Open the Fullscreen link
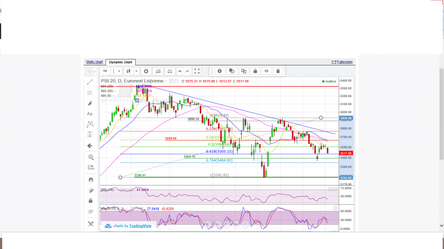 point(345,62)
